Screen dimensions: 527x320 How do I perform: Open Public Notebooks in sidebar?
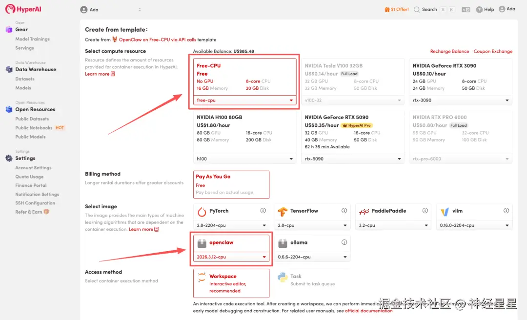34,128
